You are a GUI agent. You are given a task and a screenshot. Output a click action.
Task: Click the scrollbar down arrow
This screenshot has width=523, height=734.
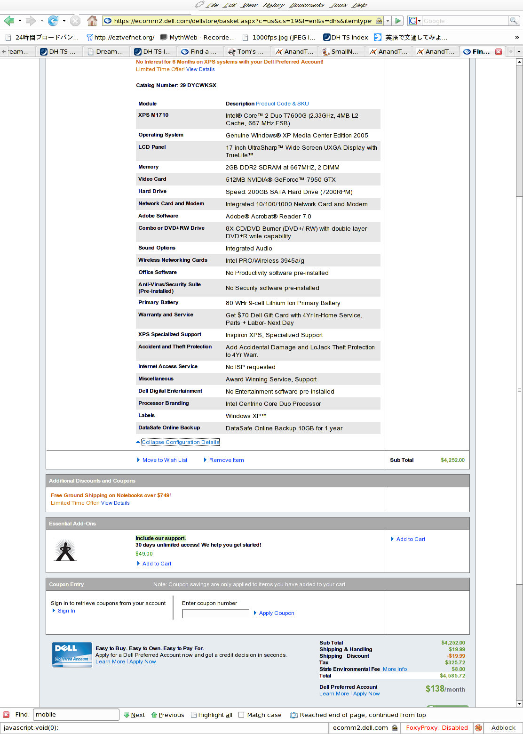[x=519, y=704]
